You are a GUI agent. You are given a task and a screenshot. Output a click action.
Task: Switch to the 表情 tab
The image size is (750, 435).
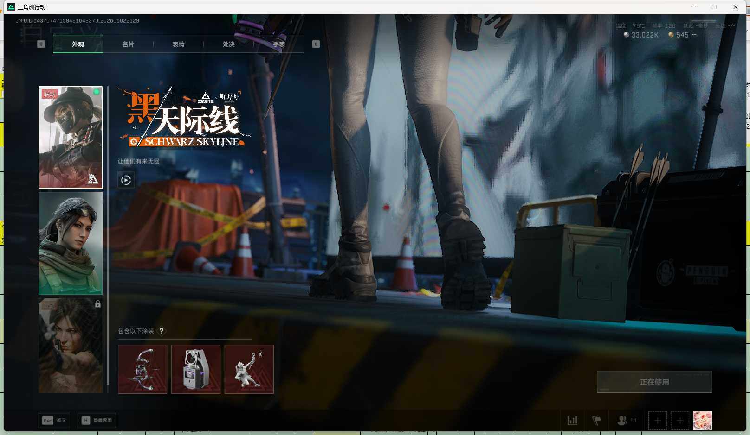[x=178, y=44]
